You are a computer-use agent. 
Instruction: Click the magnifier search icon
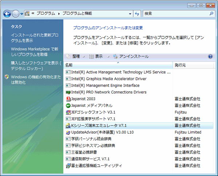[x=211, y=13]
